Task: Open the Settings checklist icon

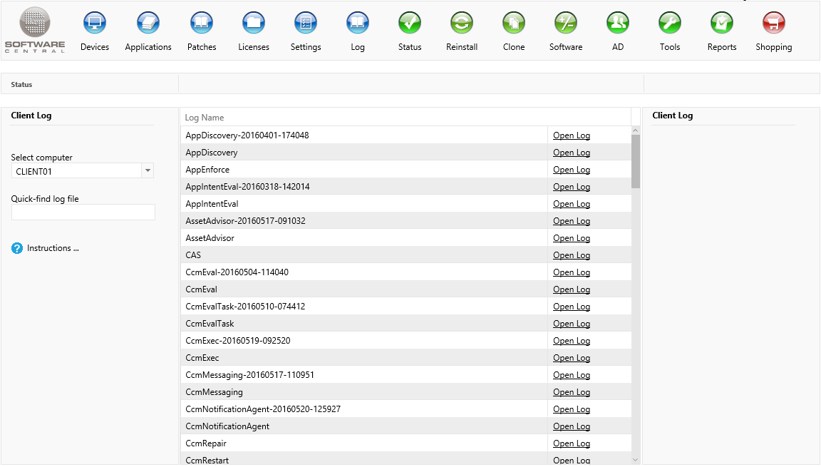Action: click(306, 24)
